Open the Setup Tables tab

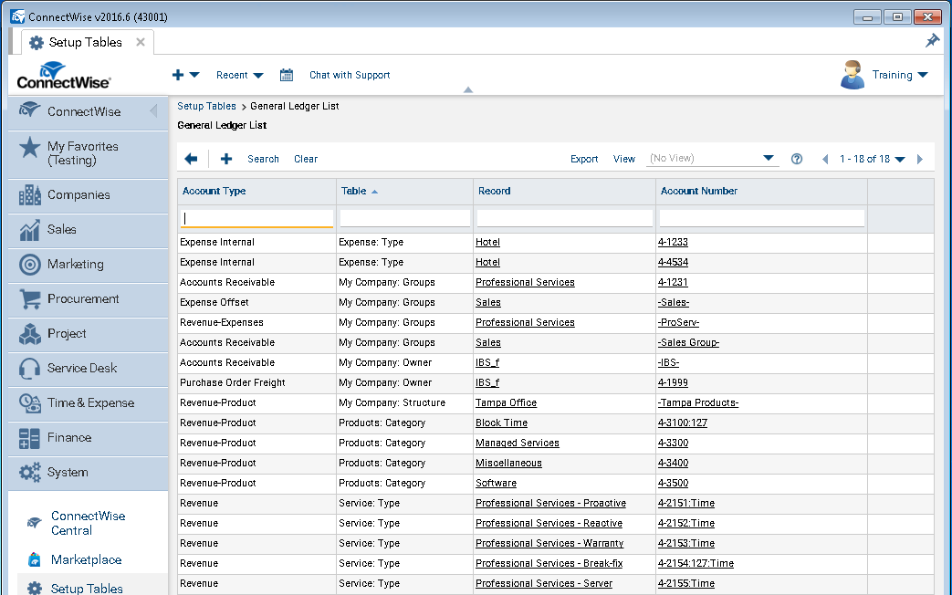coord(84,42)
